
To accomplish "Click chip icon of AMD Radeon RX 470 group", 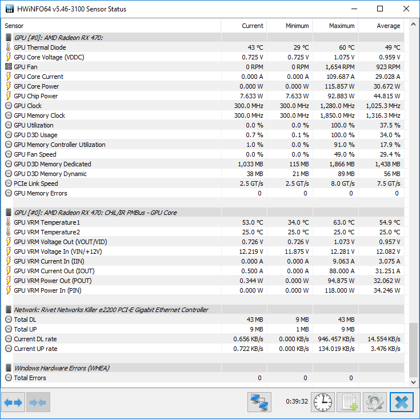I will point(9,37).
